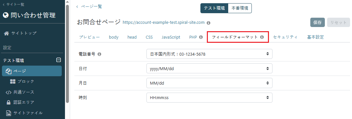
Task: Switch to 本番環境 environment toggle
Action: coord(240,8)
